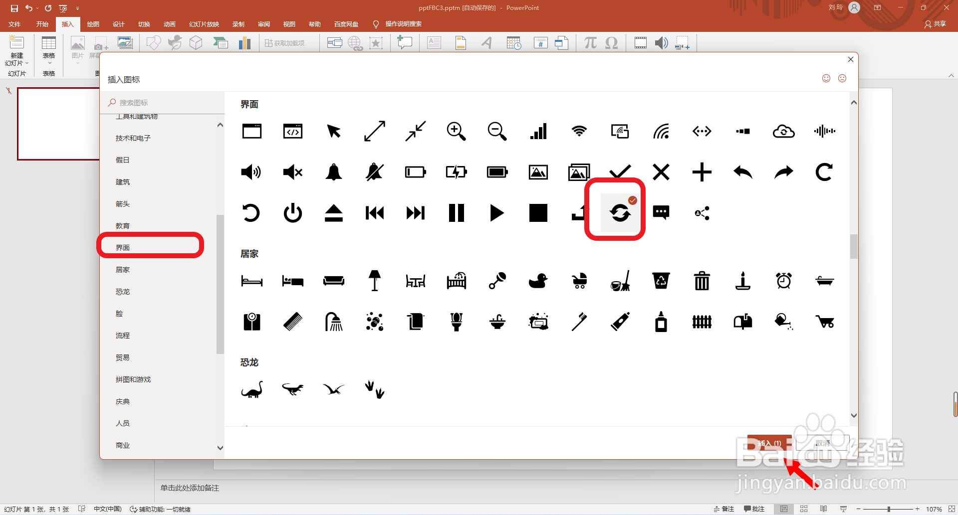
Task: Choose the skip-forward icon
Action: pos(415,213)
